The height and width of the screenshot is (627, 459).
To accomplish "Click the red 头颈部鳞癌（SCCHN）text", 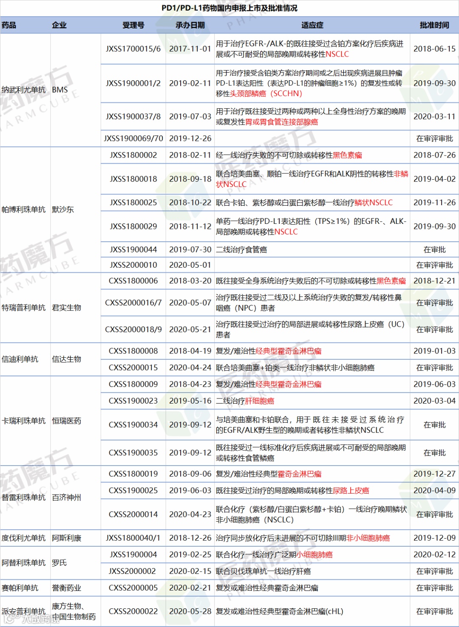I will tap(266, 93).
